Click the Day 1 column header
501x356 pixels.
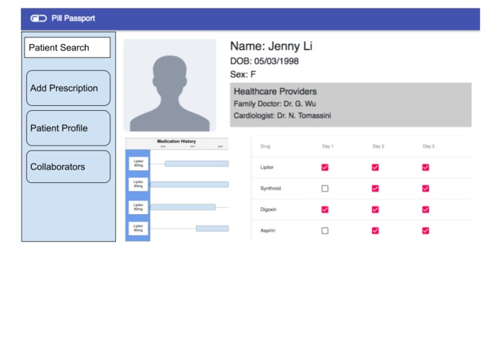coord(328,146)
